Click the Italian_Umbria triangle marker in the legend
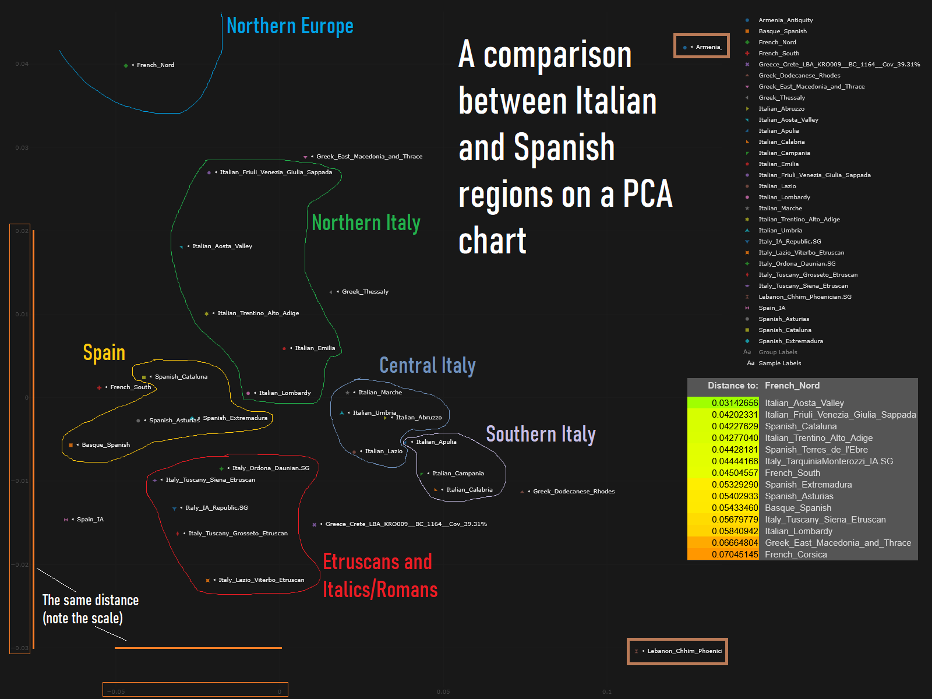The width and height of the screenshot is (932, 699). (x=747, y=231)
